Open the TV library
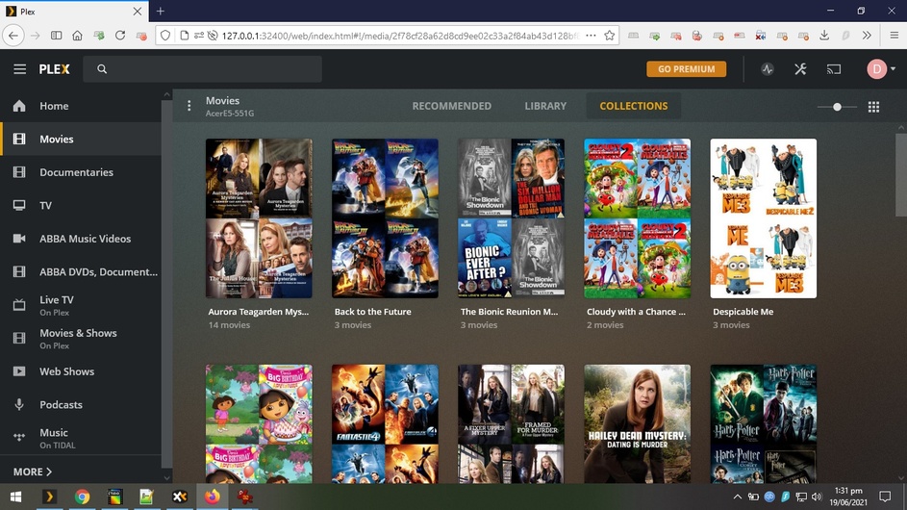The width and height of the screenshot is (907, 510). pos(81,206)
